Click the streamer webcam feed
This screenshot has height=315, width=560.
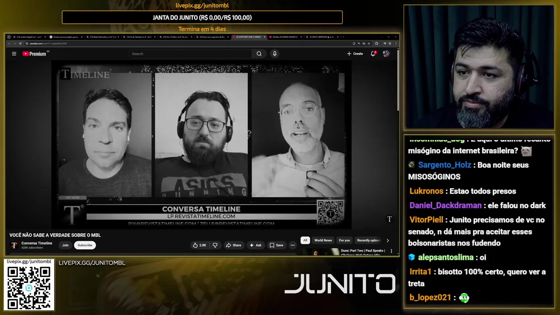pyautogui.click(x=479, y=67)
